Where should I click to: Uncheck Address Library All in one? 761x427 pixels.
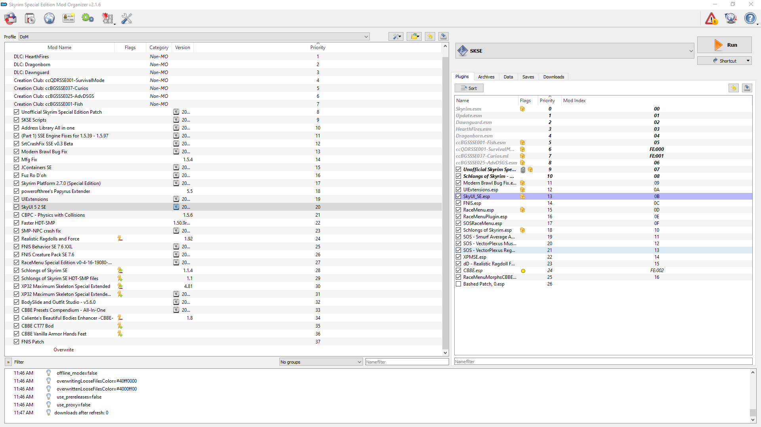point(16,128)
